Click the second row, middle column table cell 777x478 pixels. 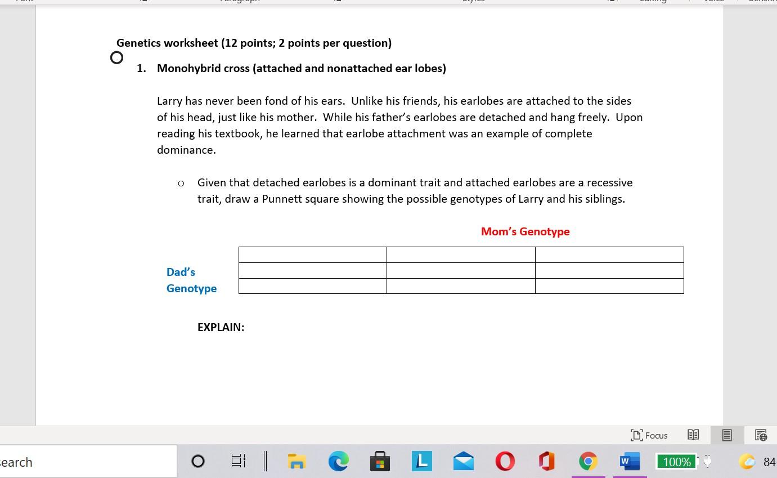tap(461, 270)
